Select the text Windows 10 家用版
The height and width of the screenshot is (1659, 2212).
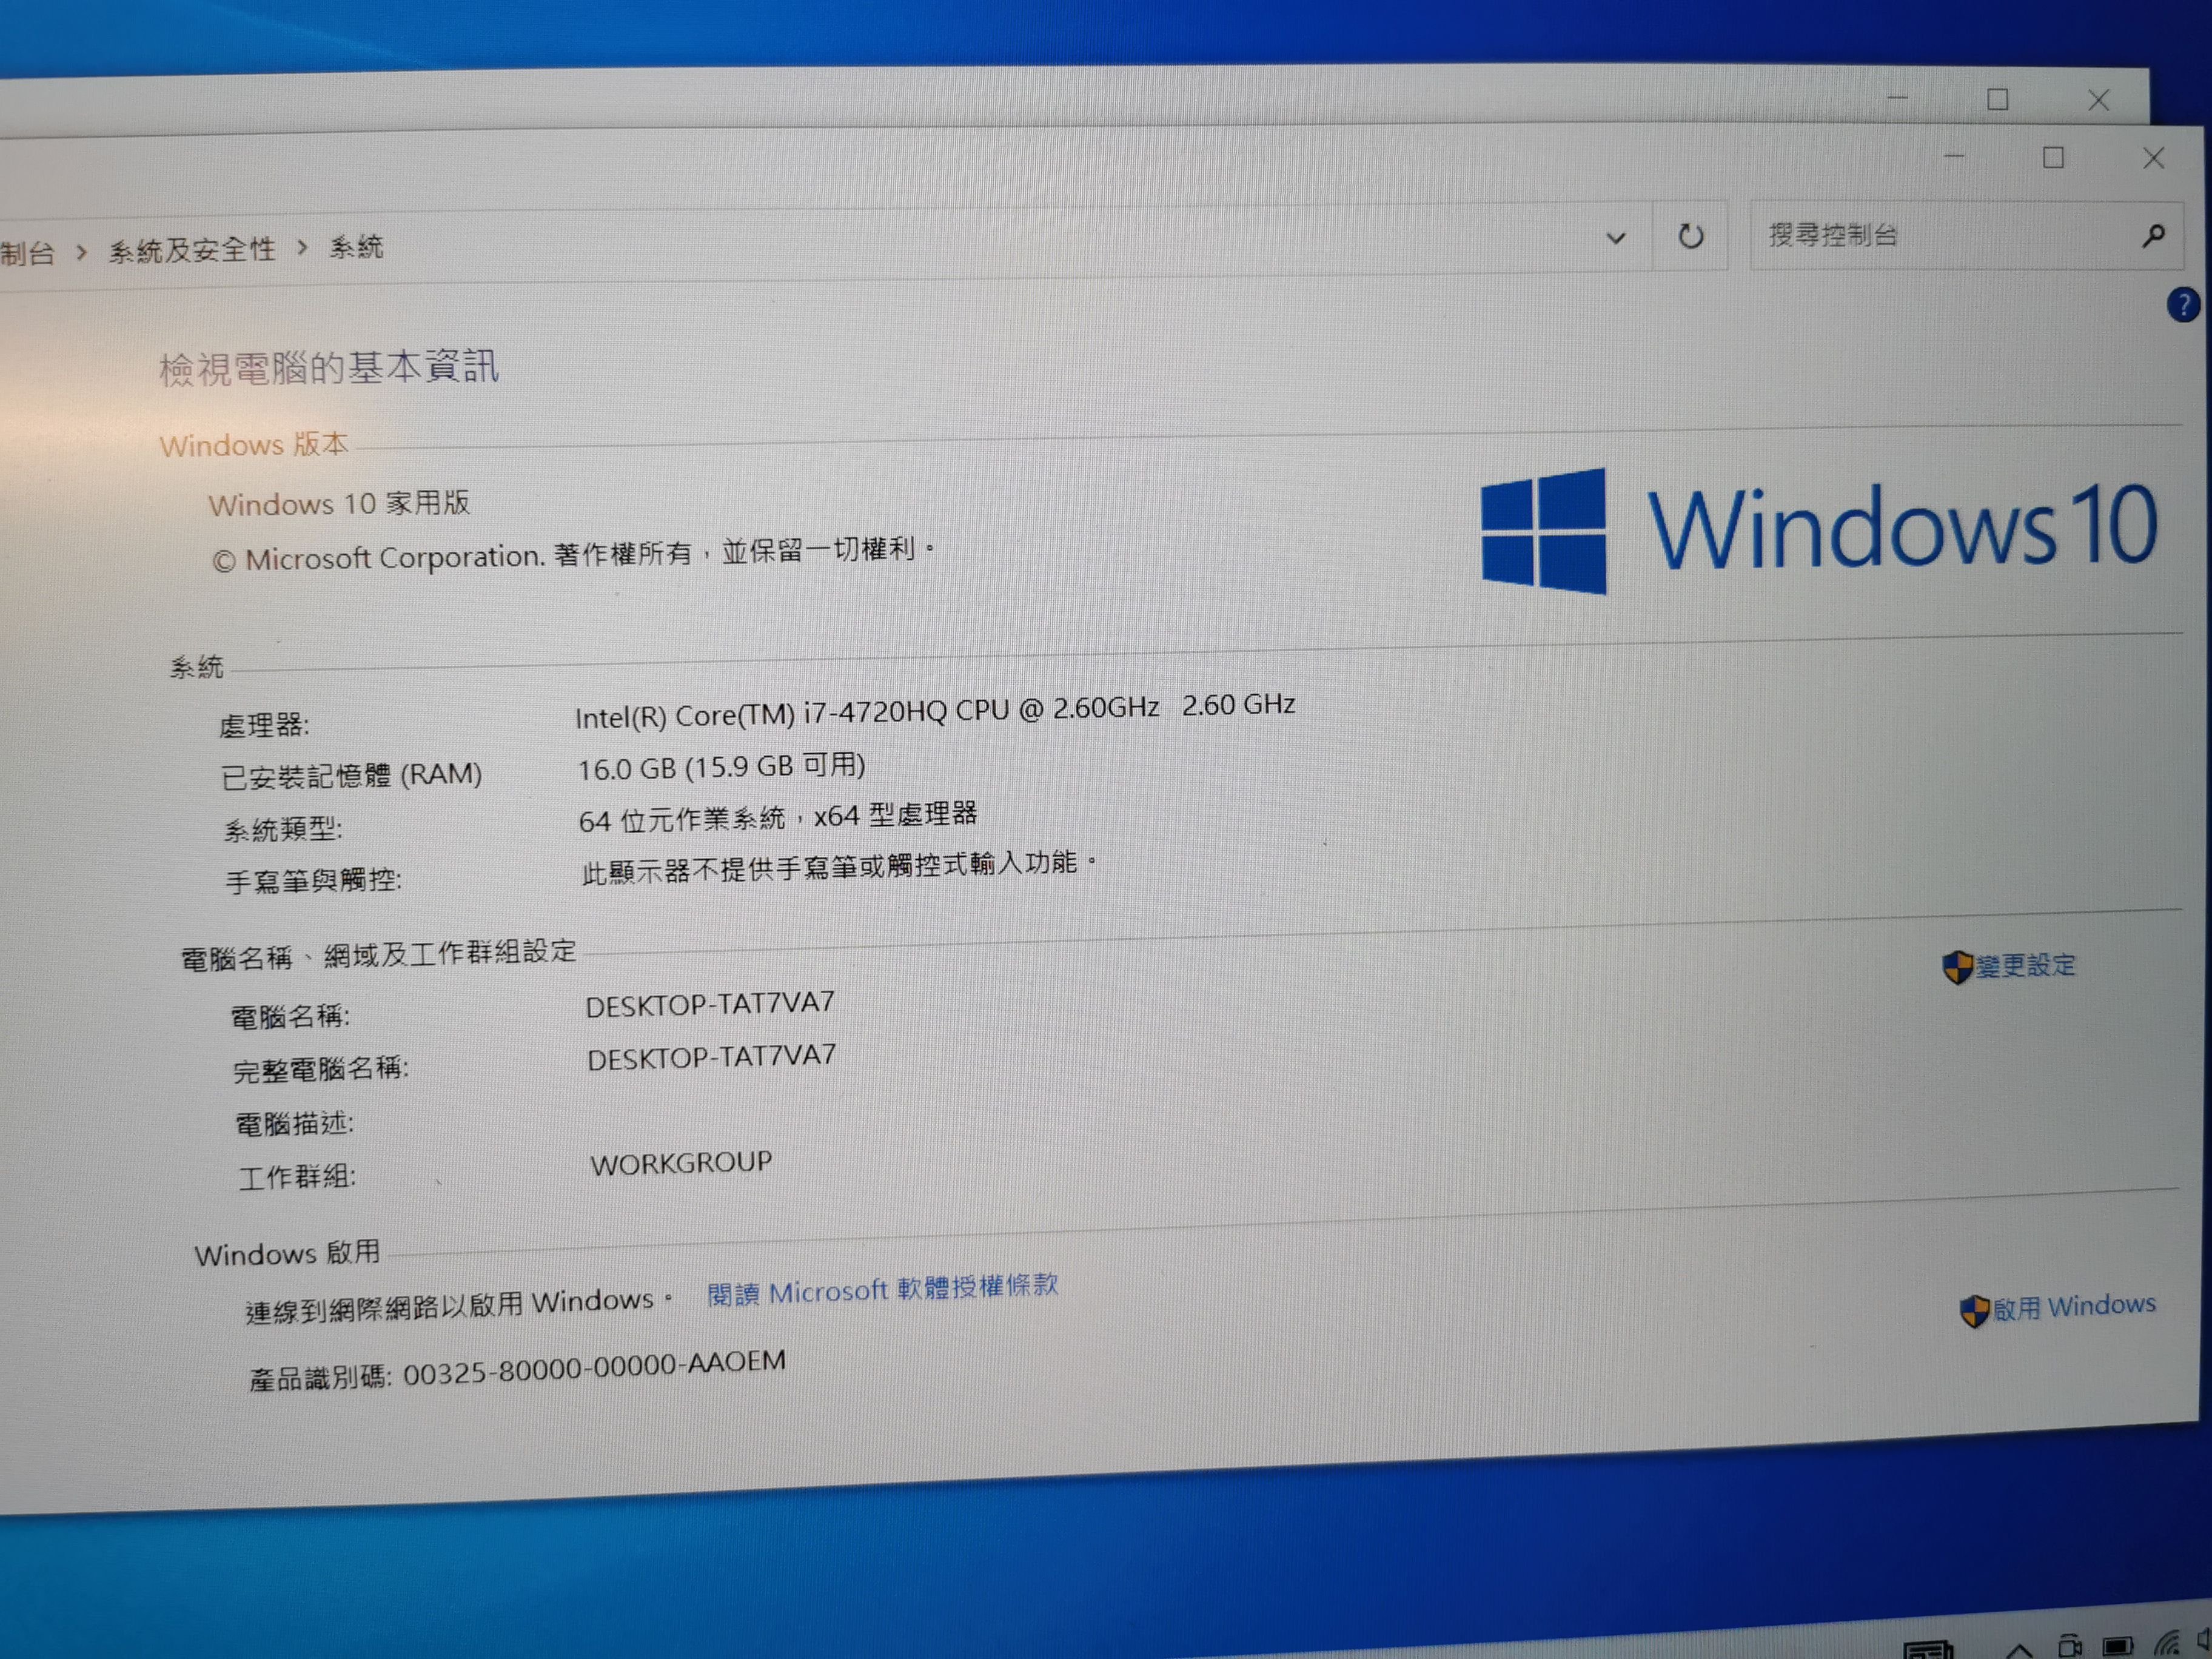(x=339, y=503)
